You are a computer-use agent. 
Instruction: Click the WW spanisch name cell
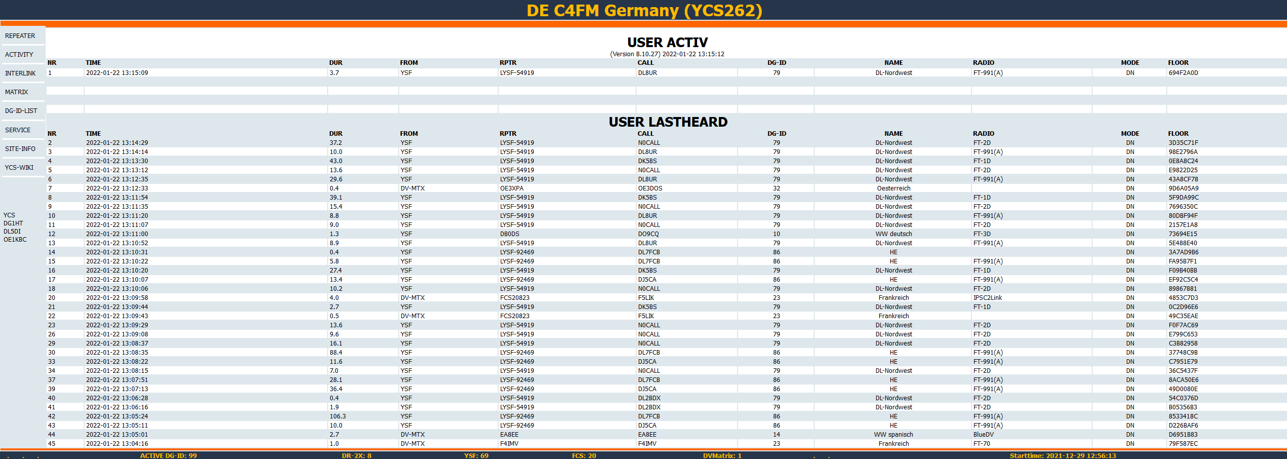(893, 435)
